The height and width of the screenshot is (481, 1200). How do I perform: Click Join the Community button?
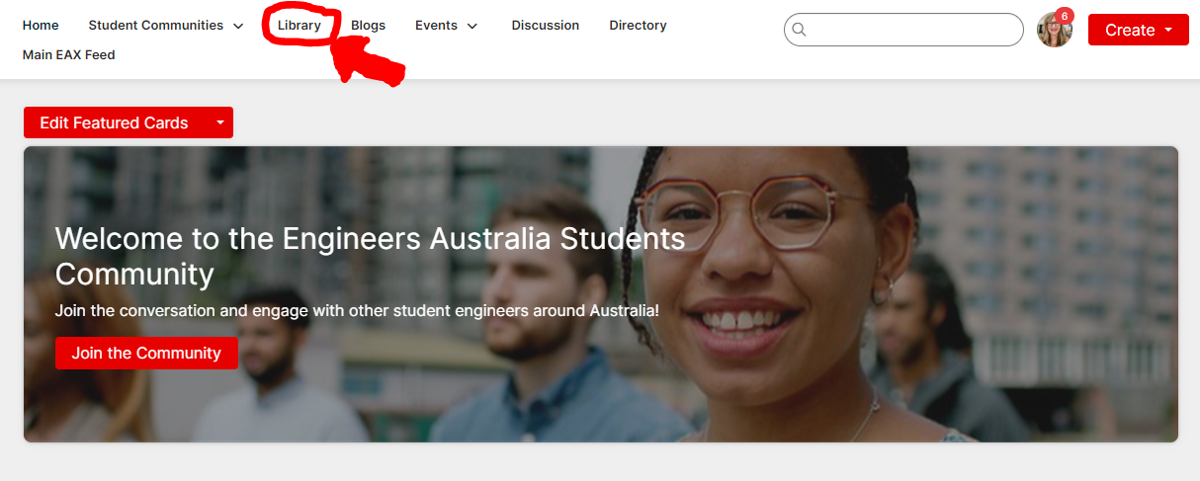(x=146, y=353)
